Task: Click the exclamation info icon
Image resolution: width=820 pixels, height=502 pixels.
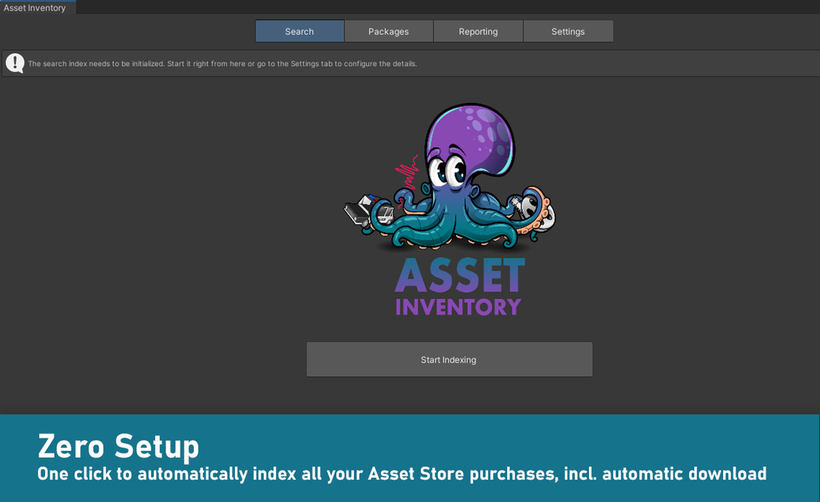Action: click(15, 64)
